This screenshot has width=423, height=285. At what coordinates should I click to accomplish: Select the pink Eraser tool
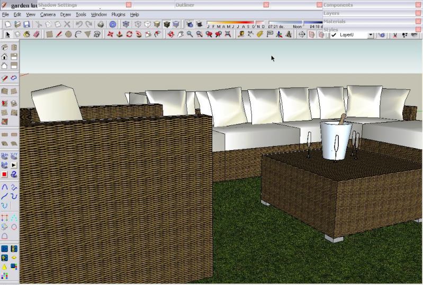36,34
